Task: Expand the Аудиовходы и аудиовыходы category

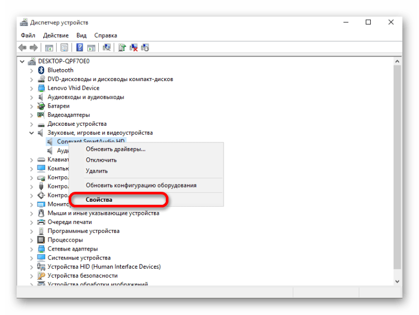Action: point(32,97)
